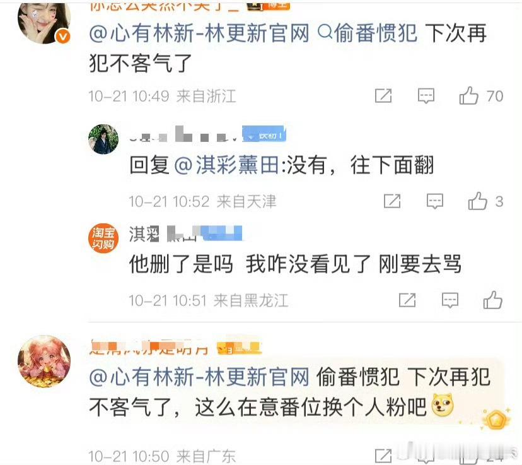The height and width of the screenshot is (465, 522).
Task: Open the @淇彩薰田 mention in the reply
Action: (x=227, y=165)
